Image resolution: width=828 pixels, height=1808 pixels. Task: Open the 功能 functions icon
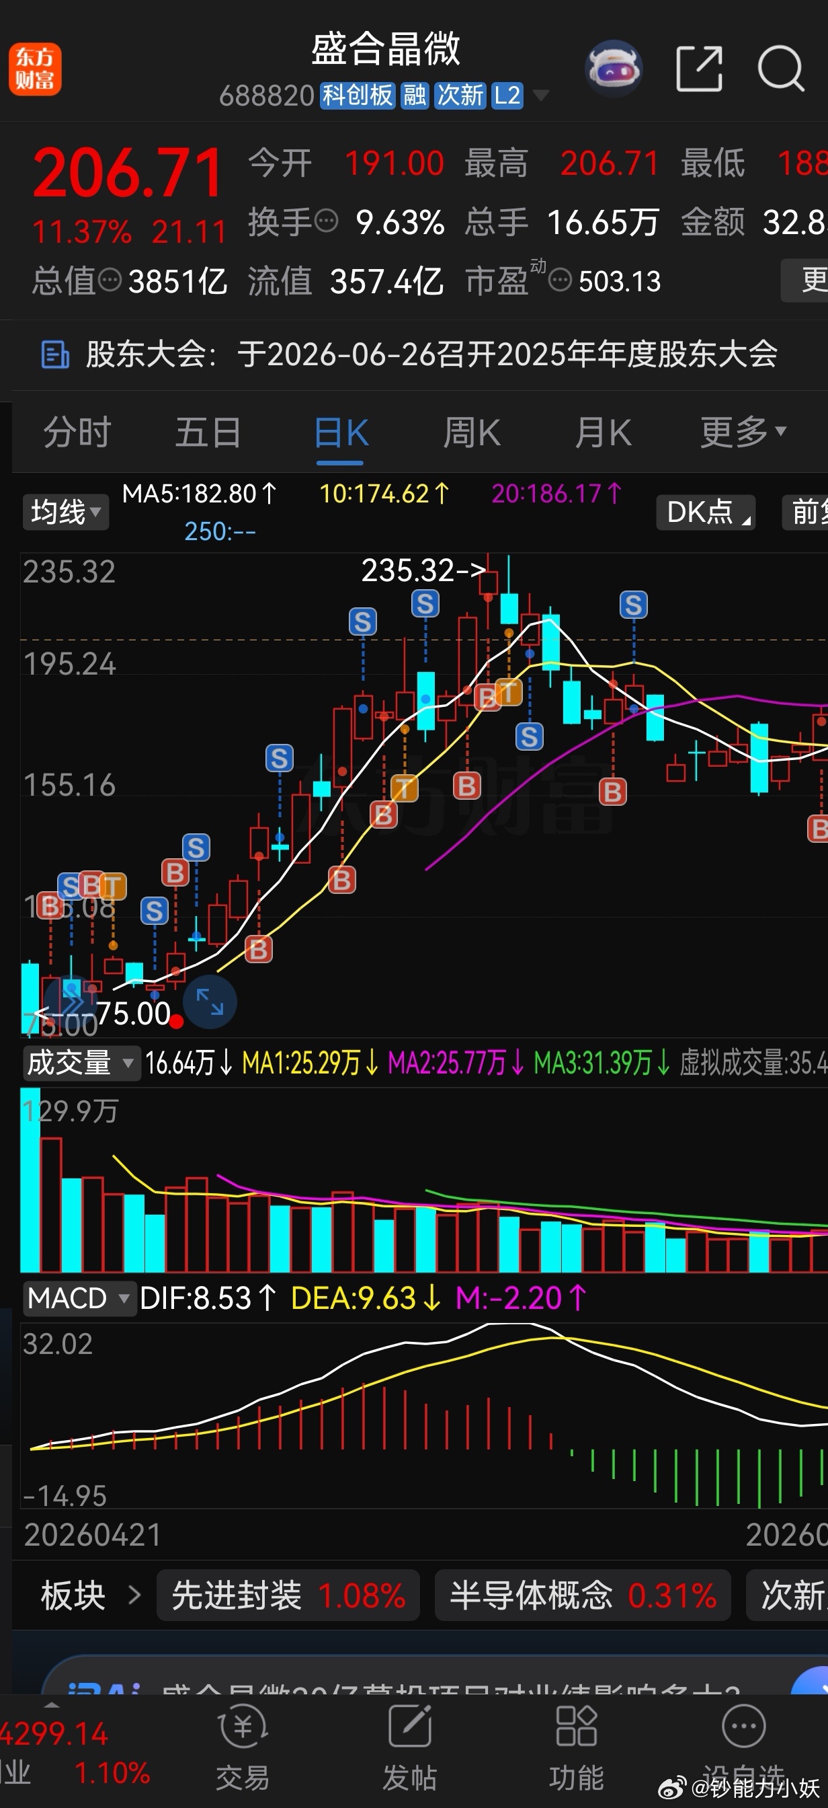(576, 1747)
